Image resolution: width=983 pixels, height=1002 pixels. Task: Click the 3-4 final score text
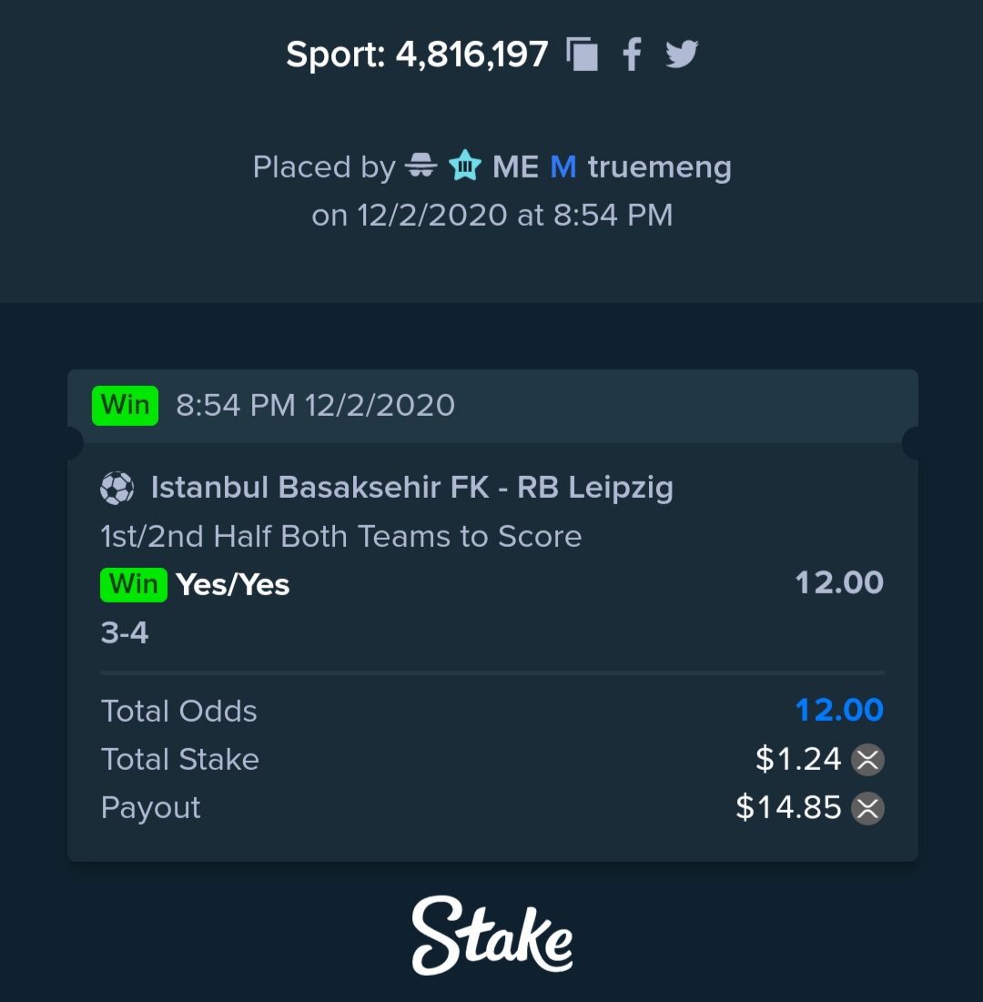click(x=125, y=633)
